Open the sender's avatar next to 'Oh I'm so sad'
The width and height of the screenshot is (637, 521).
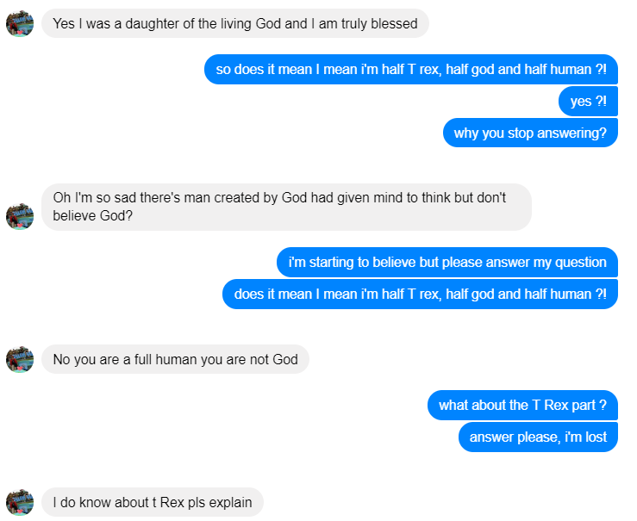20,216
